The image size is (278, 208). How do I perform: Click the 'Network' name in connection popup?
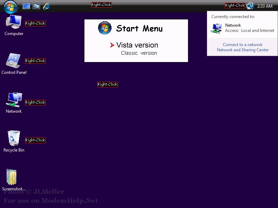pyautogui.click(x=233, y=25)
